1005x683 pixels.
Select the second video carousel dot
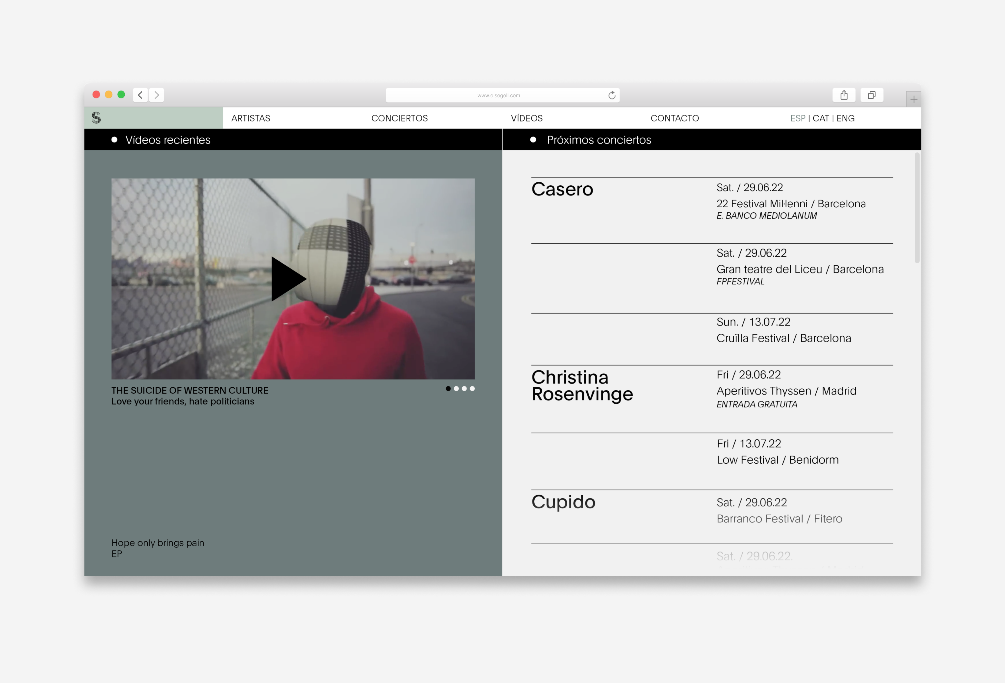point(456,389)
